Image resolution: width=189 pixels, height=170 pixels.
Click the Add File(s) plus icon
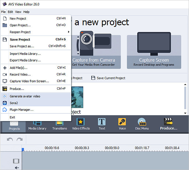pyautogui.click(x=5, y=68)
